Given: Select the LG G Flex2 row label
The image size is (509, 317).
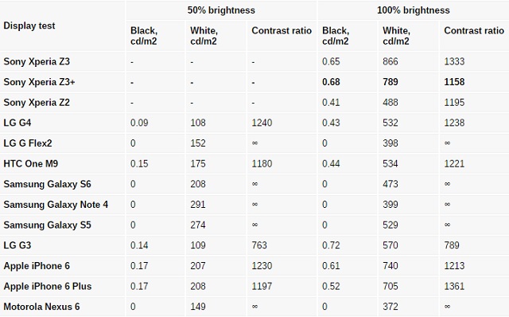Looking at the screenshot, I should tap(28, 143).
